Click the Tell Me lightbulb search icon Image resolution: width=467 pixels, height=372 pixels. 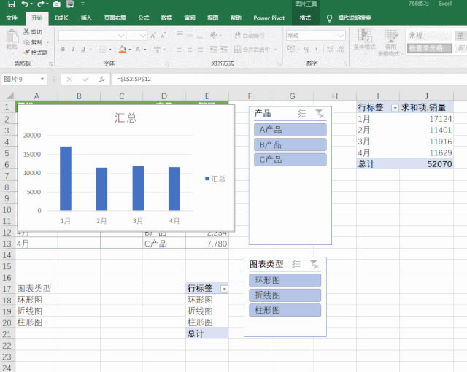(330, 18)
